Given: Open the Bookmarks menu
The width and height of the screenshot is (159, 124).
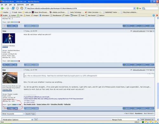Looking at the screenshot, I should 21,5.
